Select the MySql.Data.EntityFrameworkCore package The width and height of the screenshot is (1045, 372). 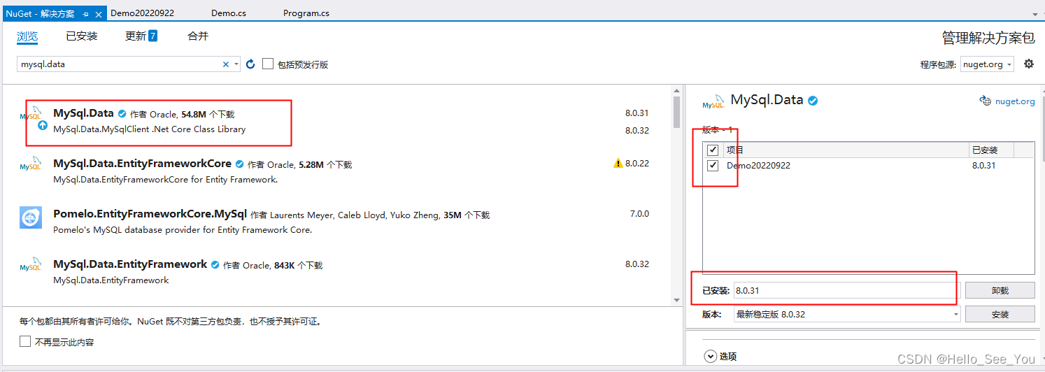point(142,164)
